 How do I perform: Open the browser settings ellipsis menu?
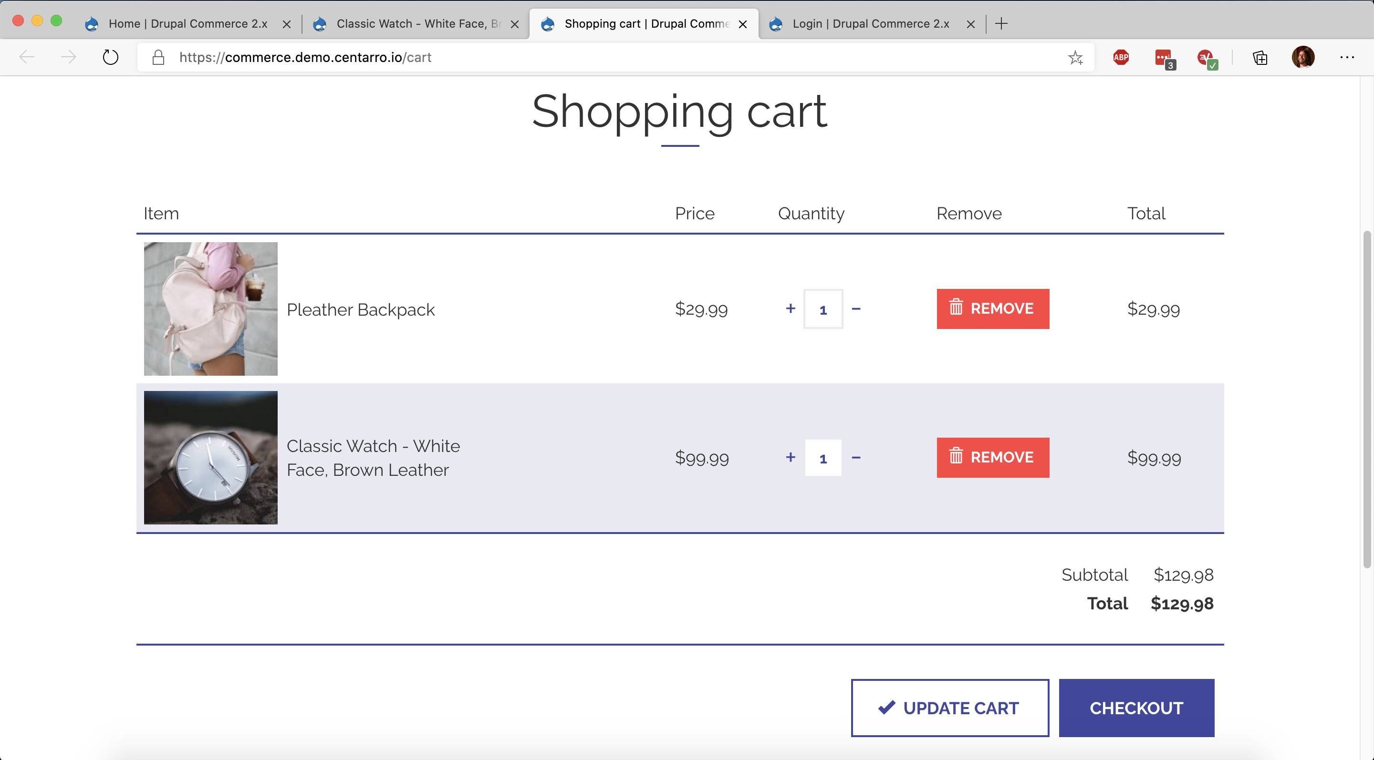point(1348,57)
